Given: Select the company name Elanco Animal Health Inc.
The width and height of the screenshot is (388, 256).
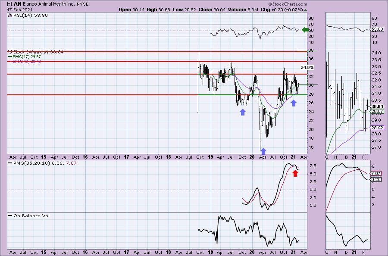Looking at the screenshot, I should point(49,4).
